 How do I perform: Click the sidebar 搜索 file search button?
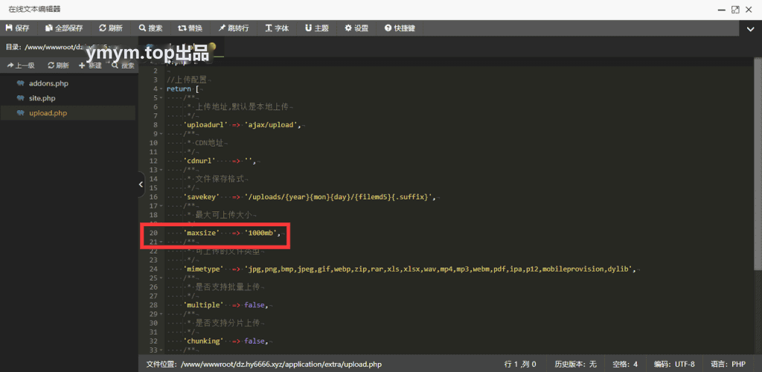coord(123,65)
